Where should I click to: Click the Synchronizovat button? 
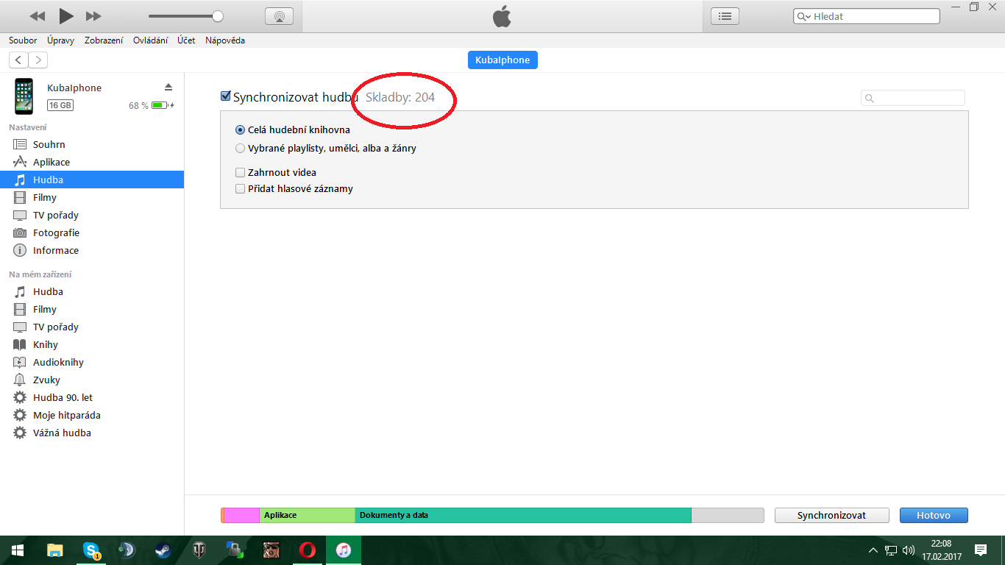pos(831,516)
